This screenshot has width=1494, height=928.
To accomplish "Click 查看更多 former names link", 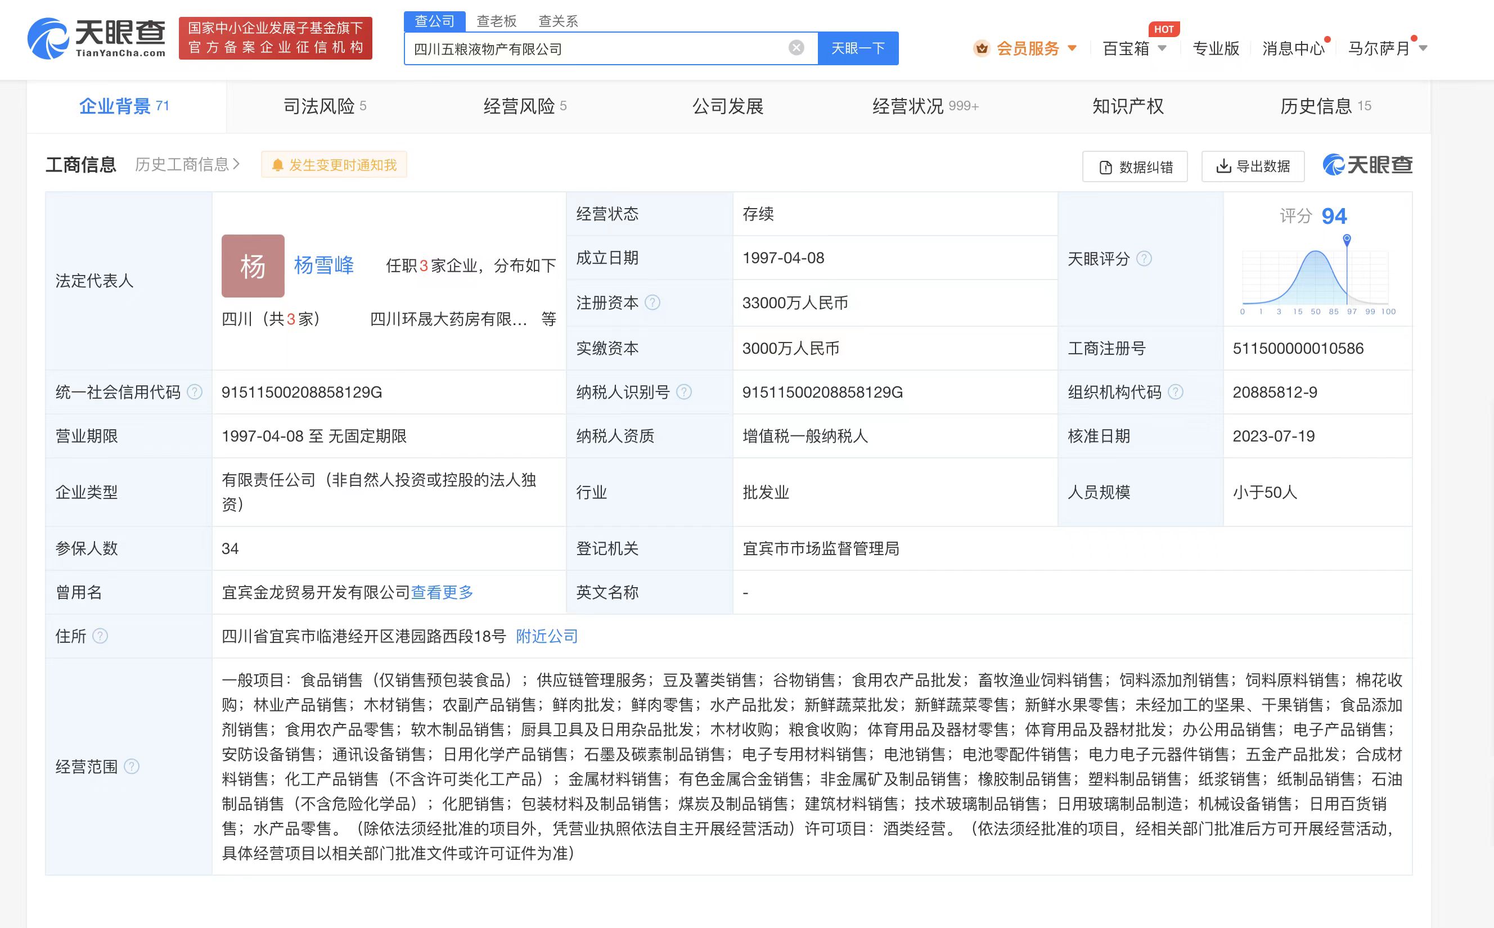I will tap(442, 592).
